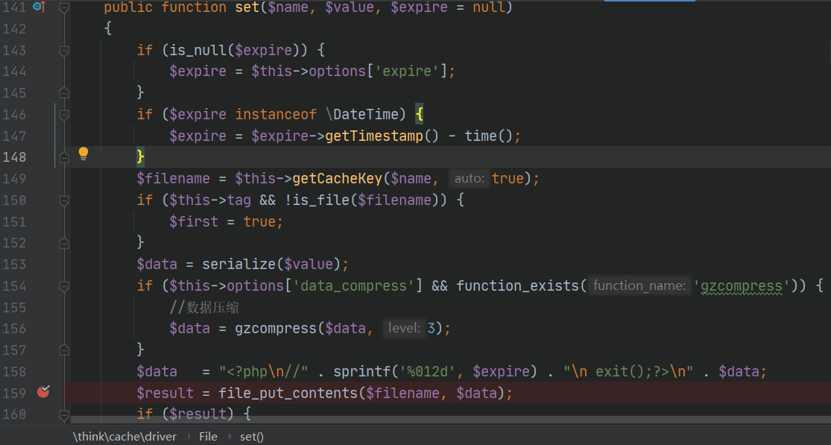This screenshot has height=445, width=831.
Task: Click the 'auto:' parameter hint on line 149
Action: click(x=470, y=179)
